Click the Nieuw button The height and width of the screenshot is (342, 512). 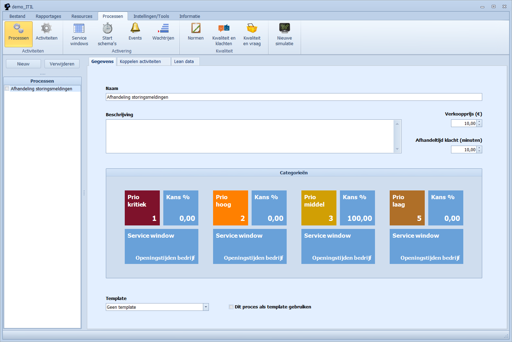(23, 64)
